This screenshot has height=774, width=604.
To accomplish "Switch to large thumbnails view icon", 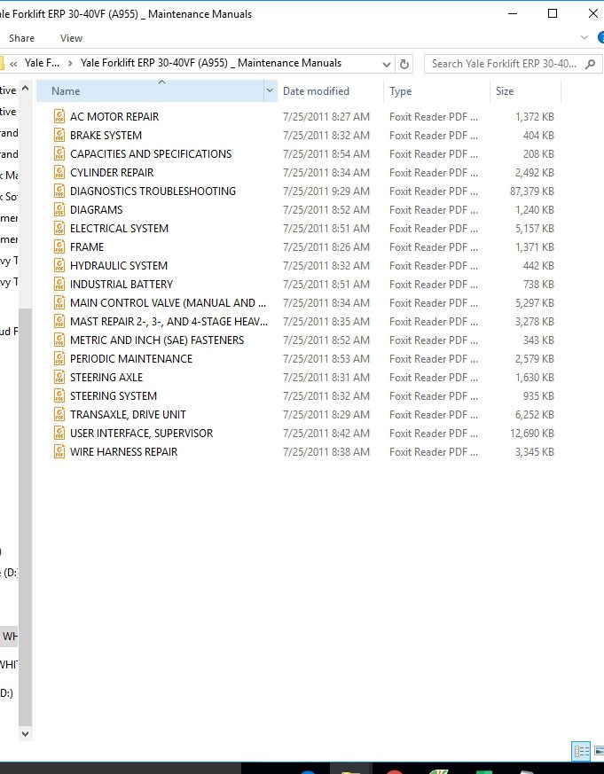I will [599, 751].
